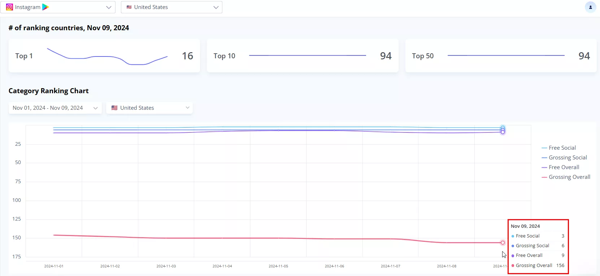The height and width of the screenshot is (276, 600).
Task: Click the Instagram app logo icon
Action: click(9, 7)
